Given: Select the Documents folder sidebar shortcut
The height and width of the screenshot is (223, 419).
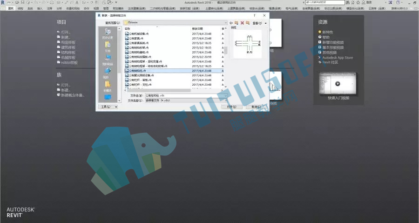Looking at the screenshot, I should (x=108, y=47).
